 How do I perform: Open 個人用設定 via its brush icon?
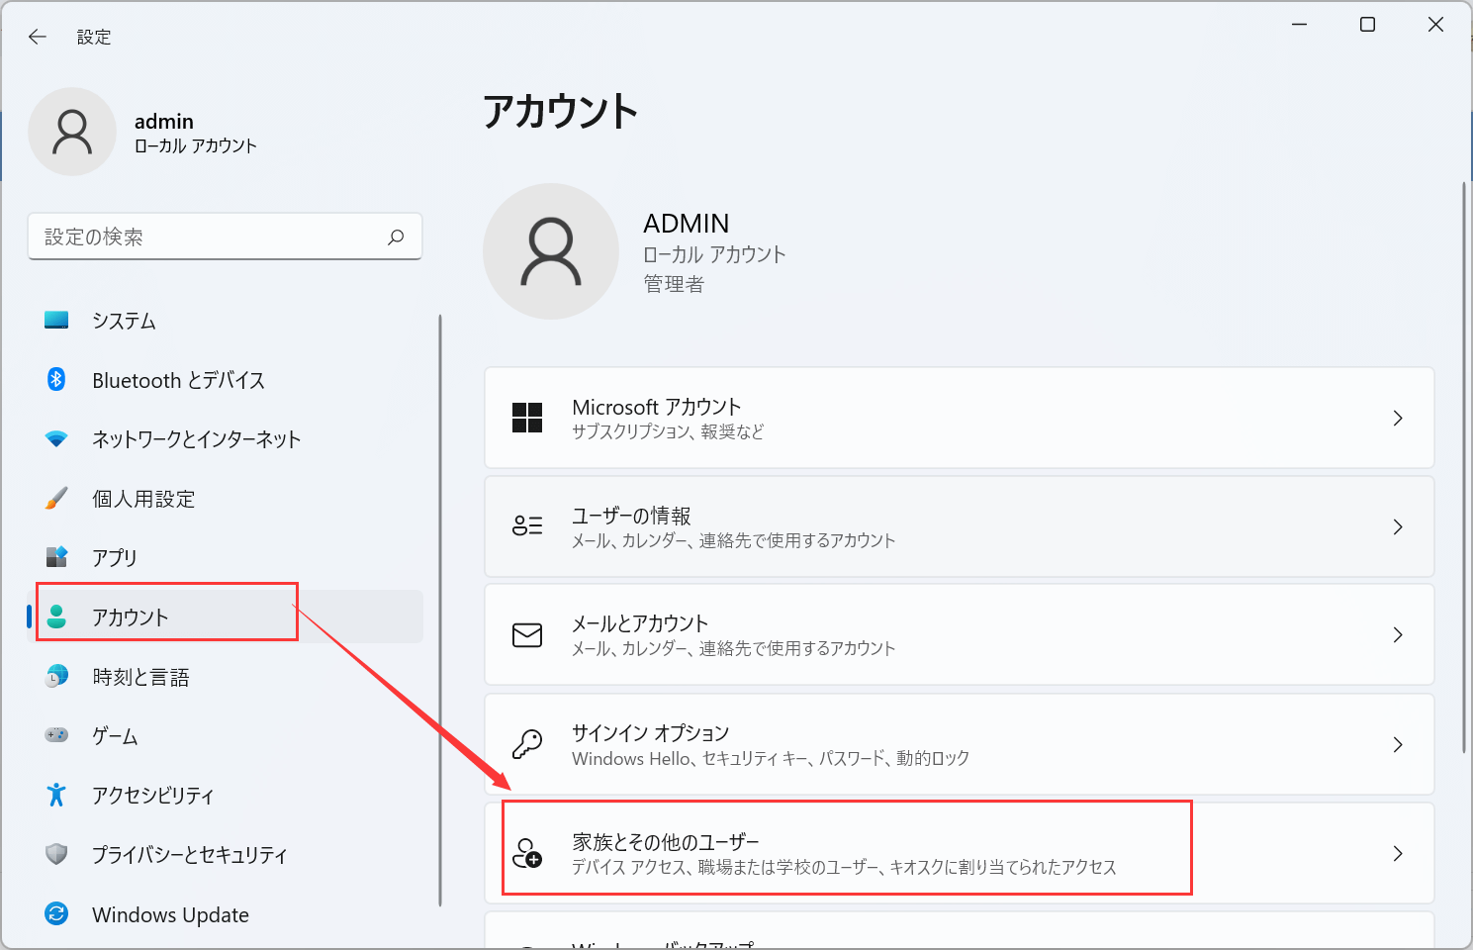57,498
